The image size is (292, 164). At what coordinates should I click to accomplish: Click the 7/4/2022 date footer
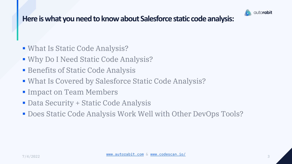[31, 157]
